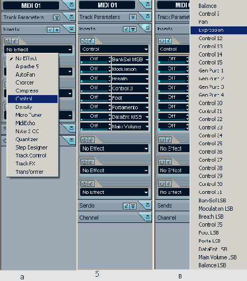Click the Modulation row value slider showing Off
Viewport: 247px width, 281px height.
click(x=94, y=69)
